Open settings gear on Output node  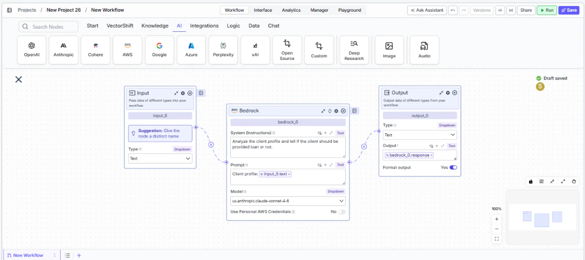pos(448,93)
